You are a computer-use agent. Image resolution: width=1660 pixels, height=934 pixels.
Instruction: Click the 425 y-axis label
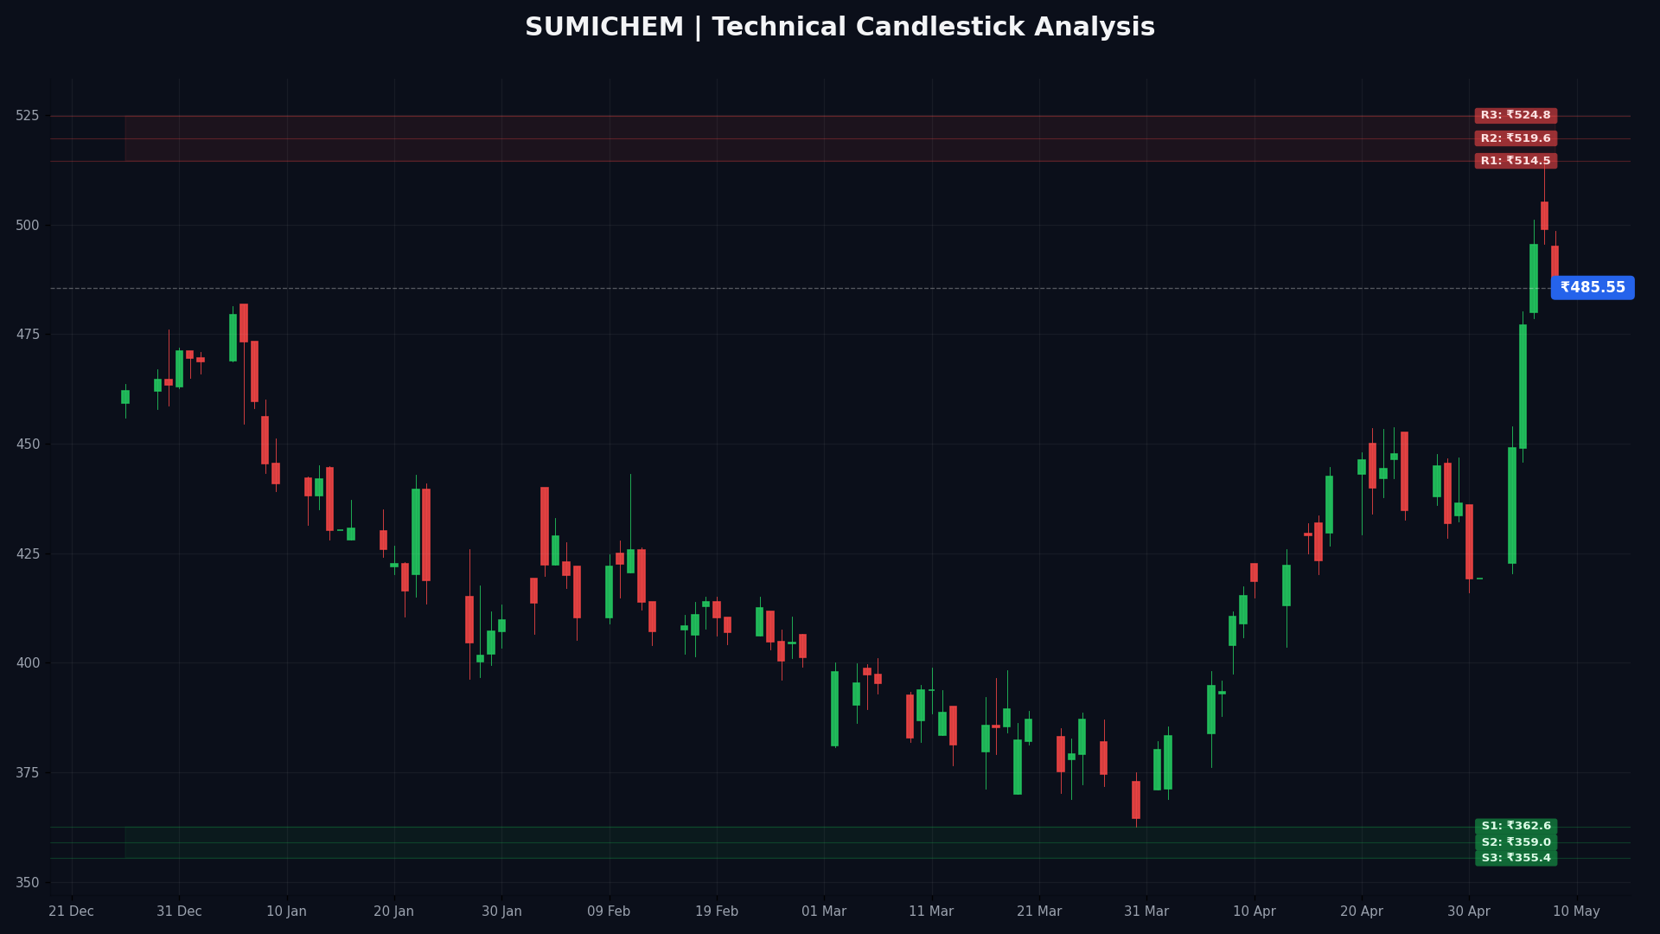[x=28, y=554]
